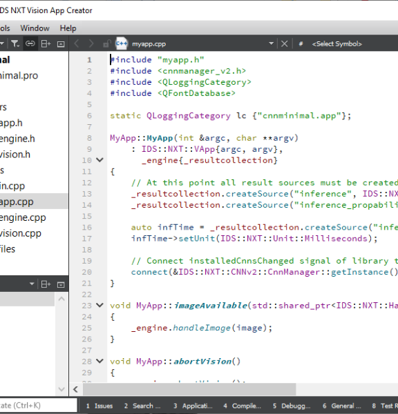Open the vision.cpp source file
398x414 pixels.
pyautogui.click(x=21, y=233)
